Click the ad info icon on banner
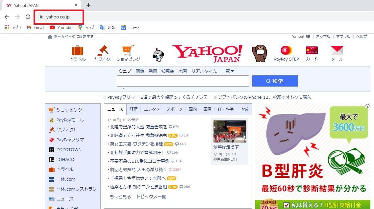 [x=367, y=106]
